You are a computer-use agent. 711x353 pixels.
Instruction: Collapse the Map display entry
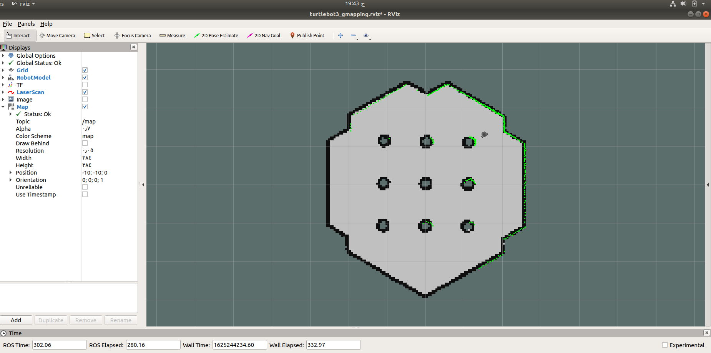[x=3, y=107]
